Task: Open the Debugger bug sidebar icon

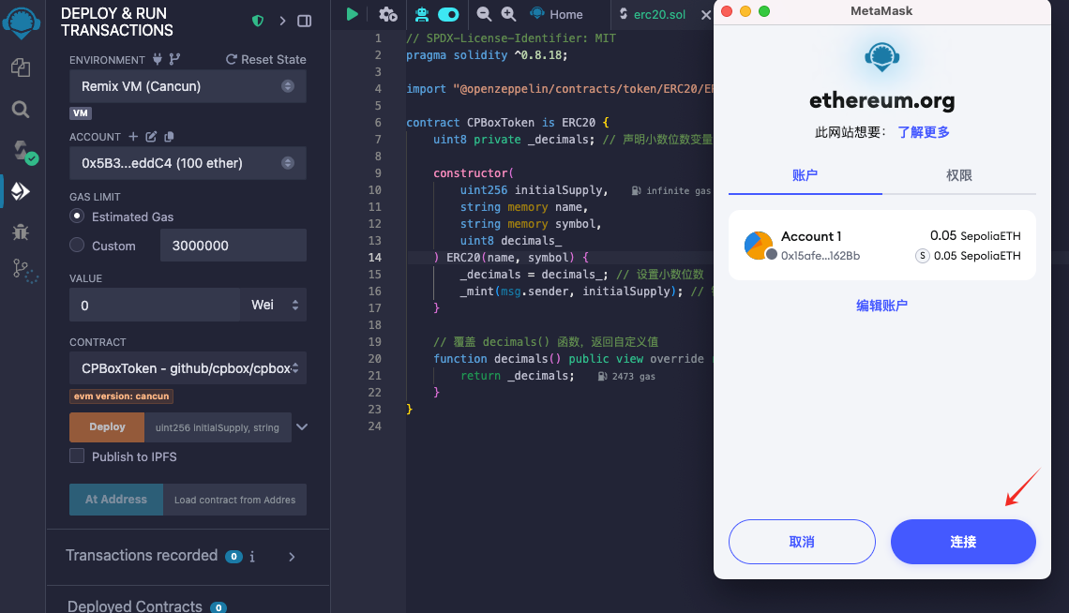Action: [21, 232]
